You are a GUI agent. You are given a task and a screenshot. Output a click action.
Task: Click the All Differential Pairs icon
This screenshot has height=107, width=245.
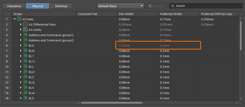click(x=25, y=24)
